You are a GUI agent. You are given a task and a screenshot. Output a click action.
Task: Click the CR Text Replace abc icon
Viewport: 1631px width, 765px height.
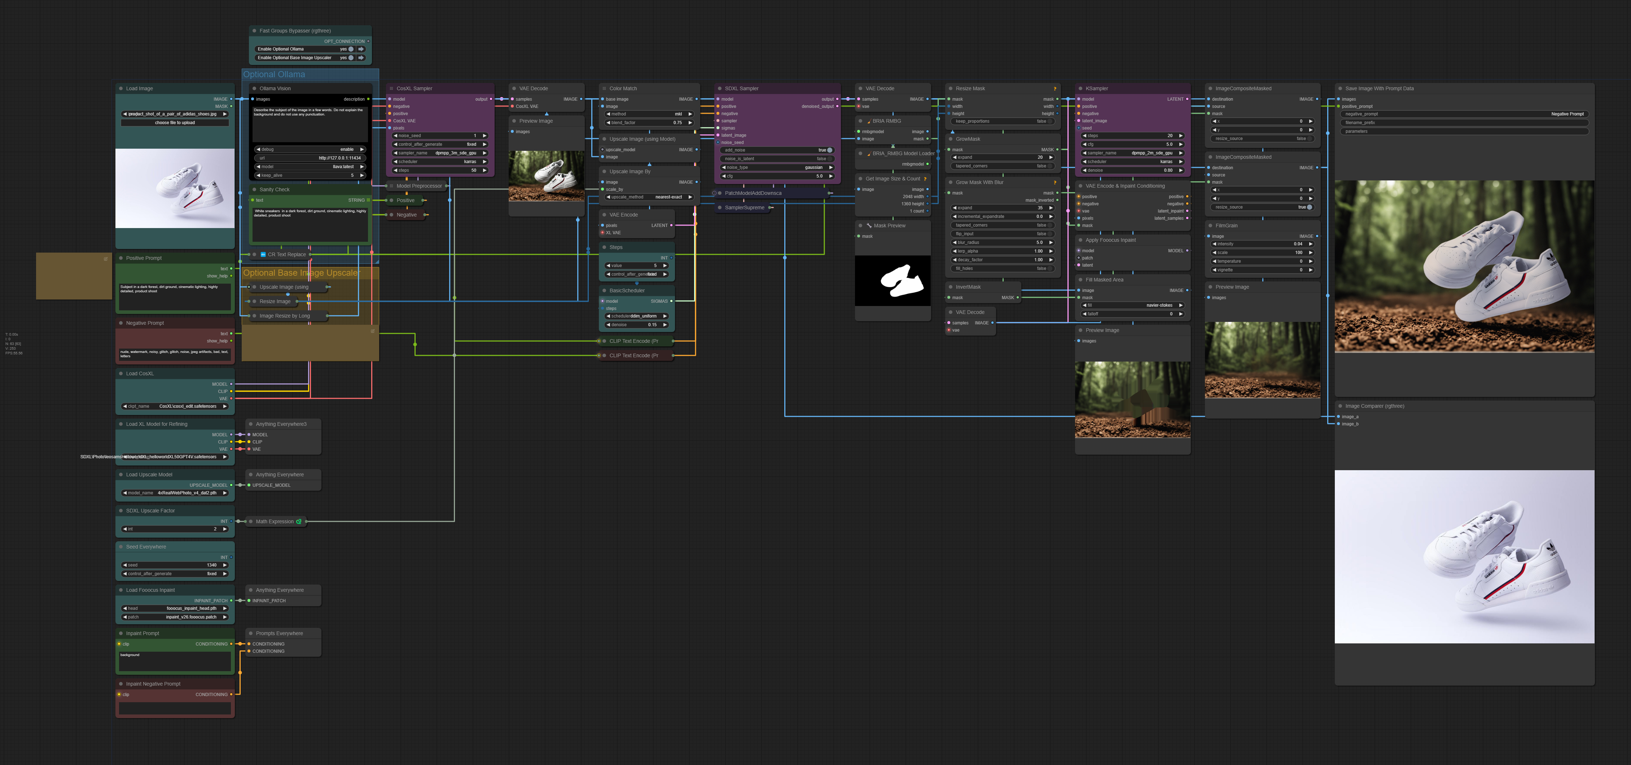tap(263, 254)
